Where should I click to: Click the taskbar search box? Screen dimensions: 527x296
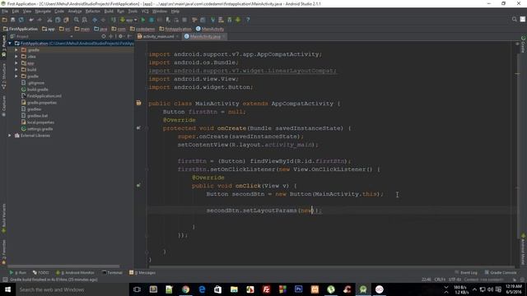point(72,289)
